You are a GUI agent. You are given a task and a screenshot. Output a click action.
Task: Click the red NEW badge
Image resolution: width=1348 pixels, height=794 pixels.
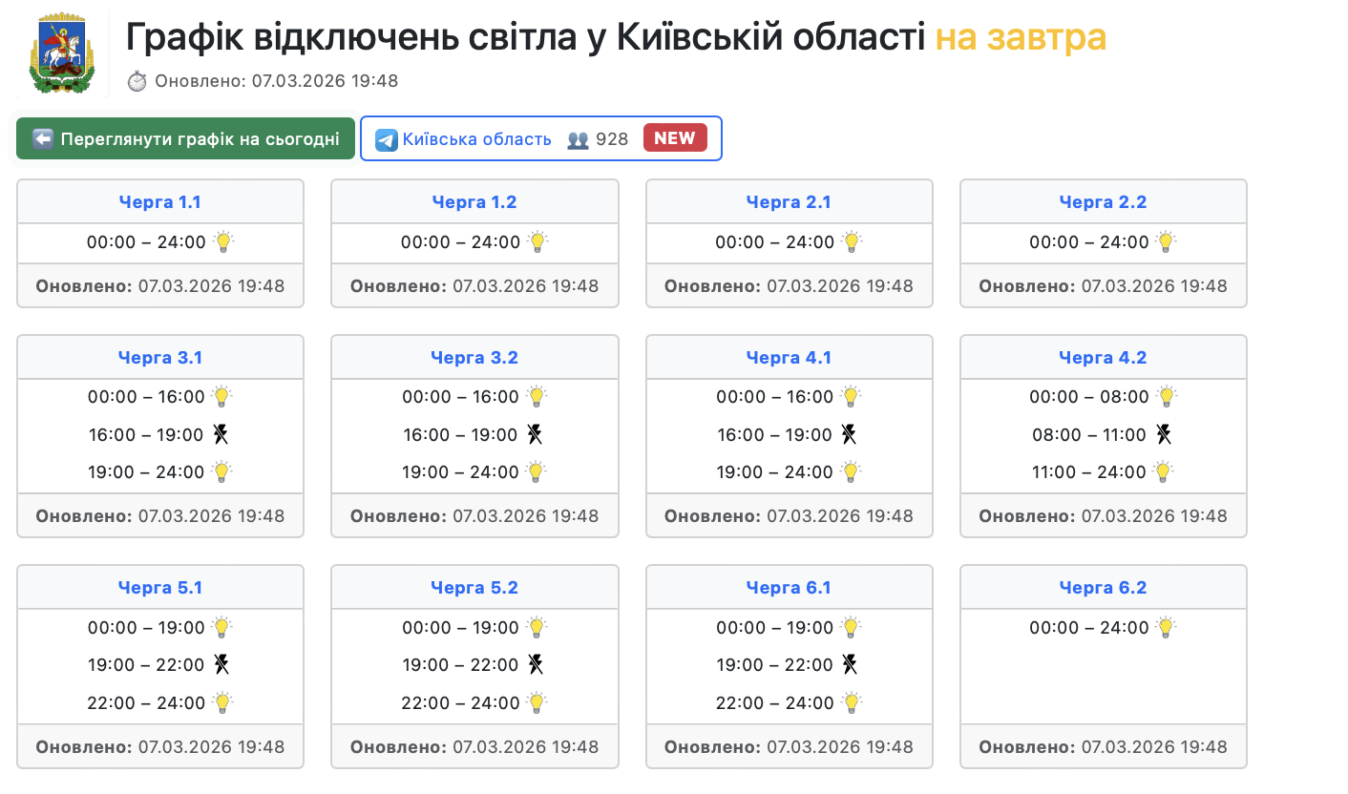675,138
